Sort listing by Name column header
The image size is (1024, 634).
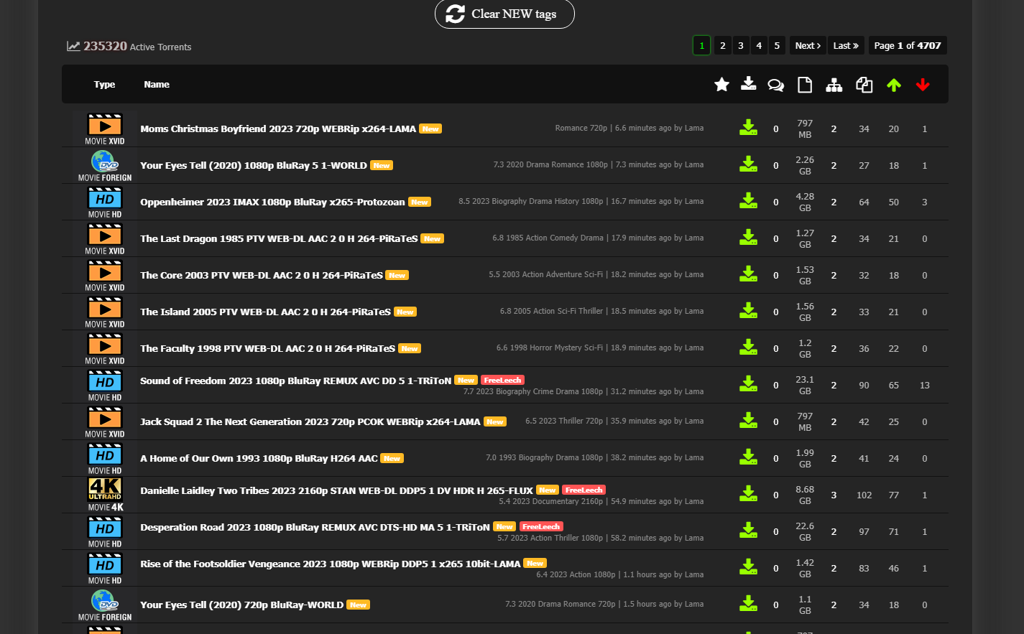click(x=157, y=84)
